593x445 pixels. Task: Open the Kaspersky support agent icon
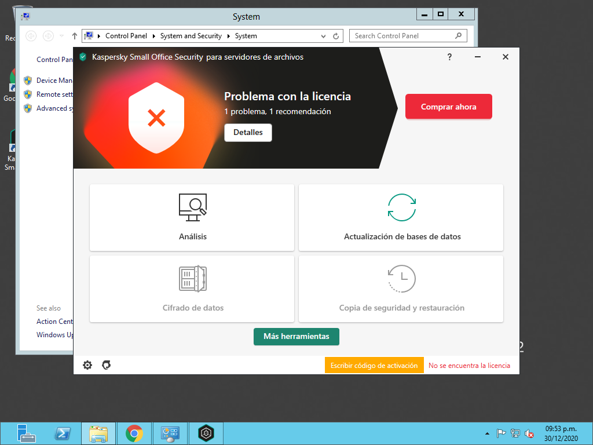pos(107,365)
